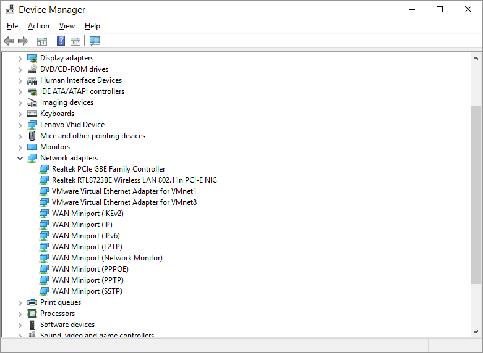Image resolution: width=483 pixels, height=353 pixels.
Task: Click the Imaging devices icon
Action: [32, 102]
